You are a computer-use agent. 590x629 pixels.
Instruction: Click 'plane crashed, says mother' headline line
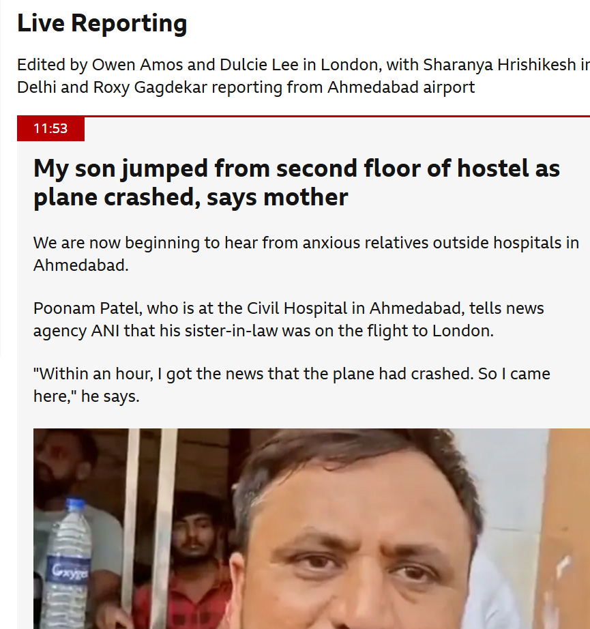pos(191,197)
